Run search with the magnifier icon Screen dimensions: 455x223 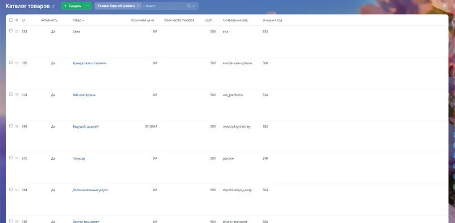click(x=189, y=6)
